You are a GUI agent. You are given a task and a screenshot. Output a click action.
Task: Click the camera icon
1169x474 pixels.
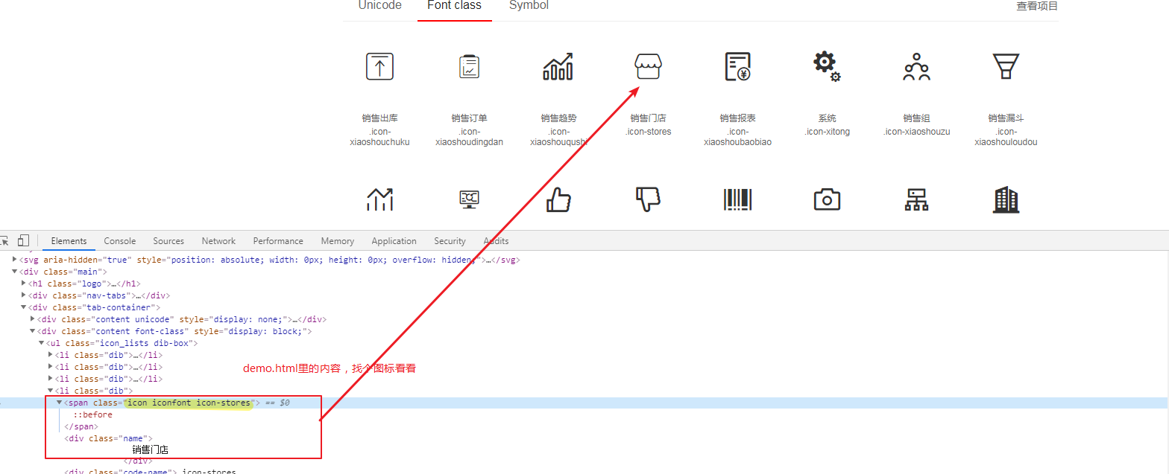point(827,199)
